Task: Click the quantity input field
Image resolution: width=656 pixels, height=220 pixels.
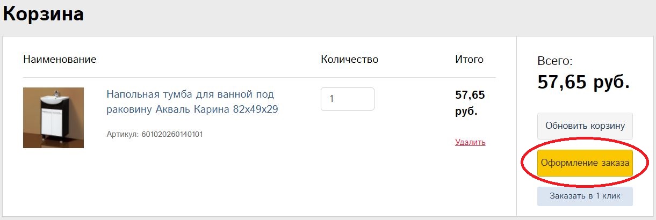Action: coord(347,99)
